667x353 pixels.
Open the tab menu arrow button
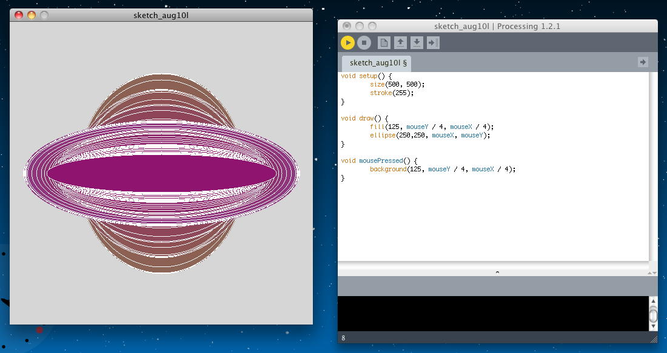[643, 62]
